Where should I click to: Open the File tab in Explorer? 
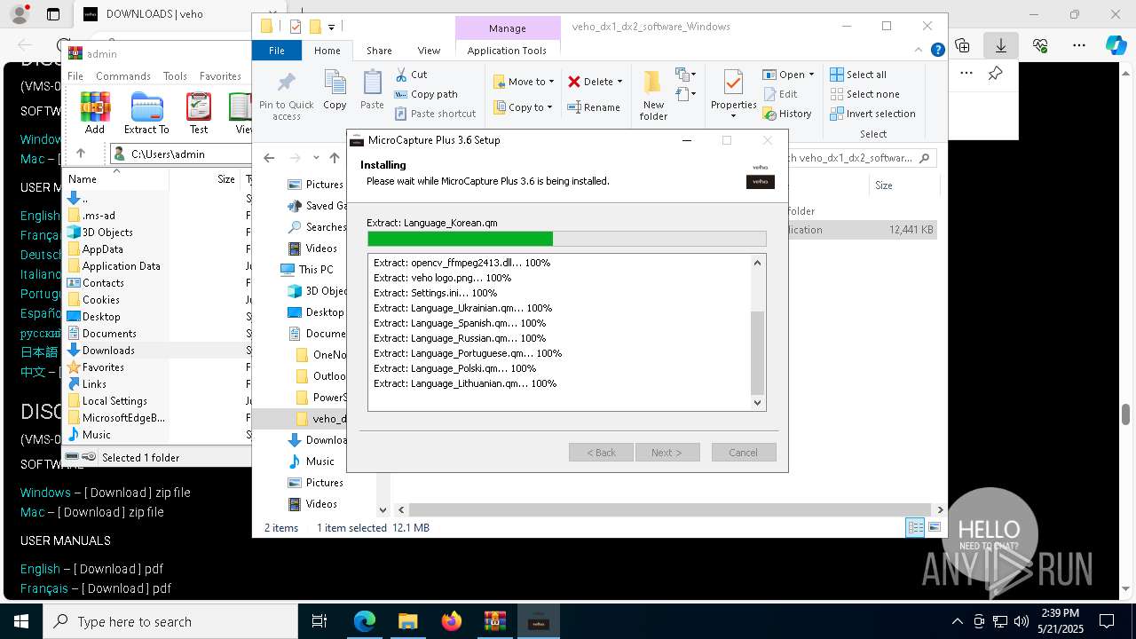277,51
